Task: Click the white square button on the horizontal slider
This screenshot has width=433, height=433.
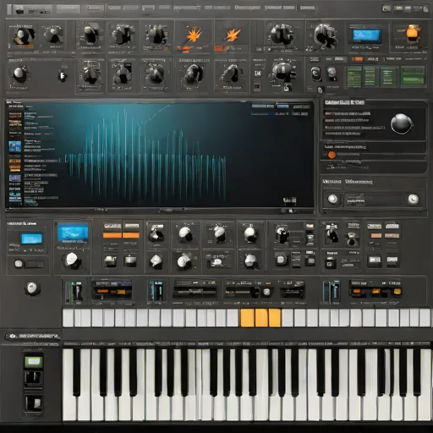Action: click(x=266, y=292)
